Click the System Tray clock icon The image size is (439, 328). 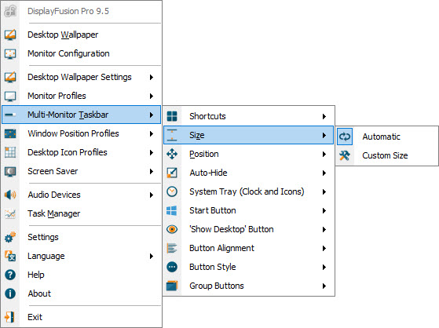(172, 191)
